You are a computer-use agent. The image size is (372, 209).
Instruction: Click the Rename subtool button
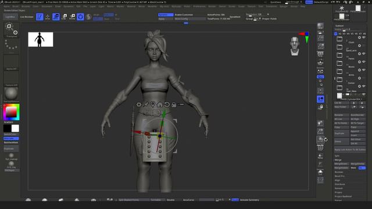342,115
